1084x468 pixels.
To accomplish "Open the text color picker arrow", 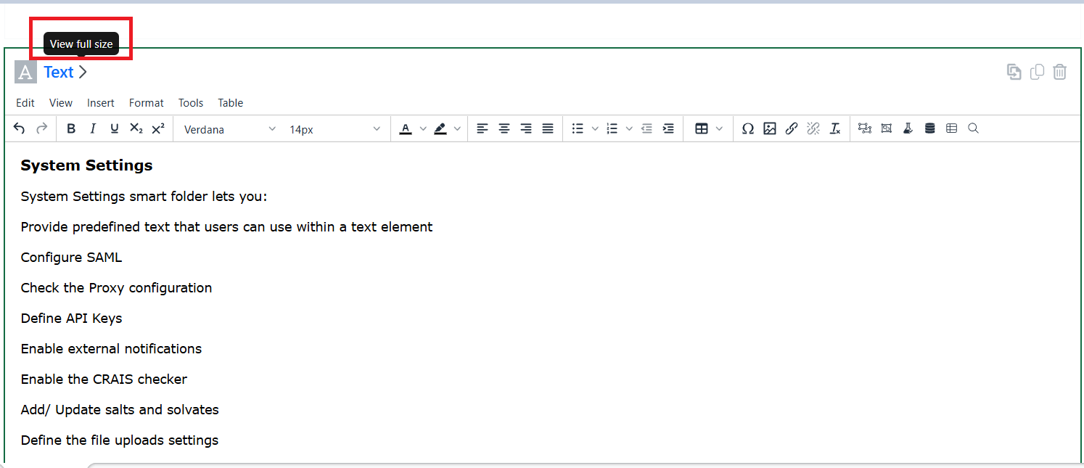I will [423, 128].
